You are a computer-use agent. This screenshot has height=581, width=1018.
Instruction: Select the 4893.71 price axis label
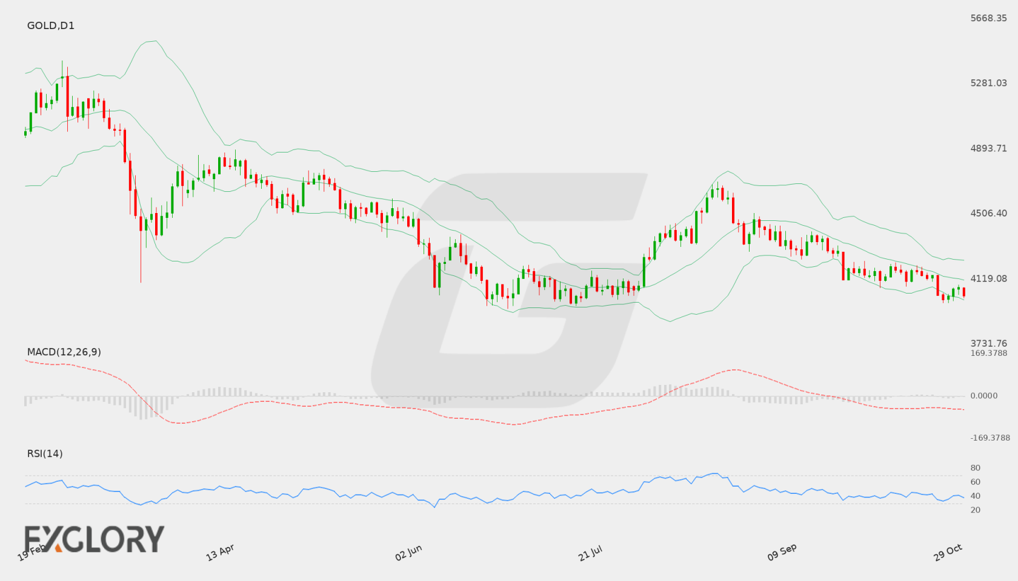pyautogui.click(x=989, y=148)
